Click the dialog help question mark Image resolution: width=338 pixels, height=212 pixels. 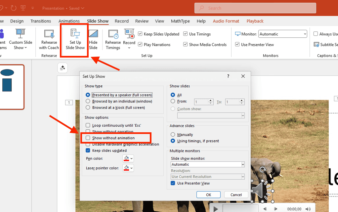tap(228, 76)
